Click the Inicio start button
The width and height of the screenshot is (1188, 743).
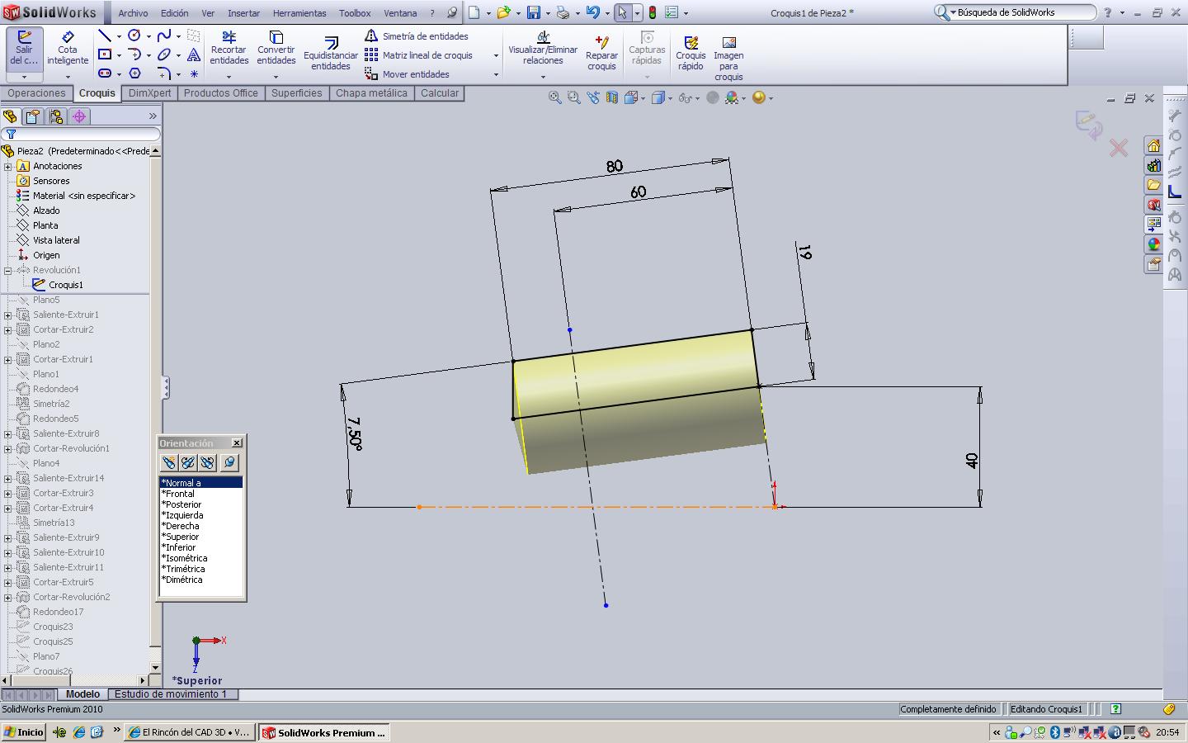[x=23, y=732]
